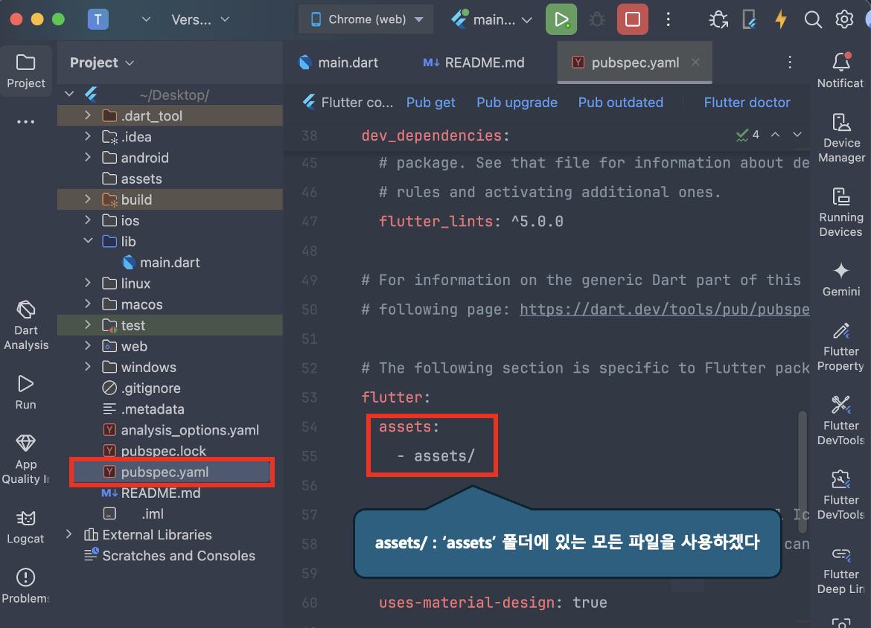Screen dimensions: 871x628
Task: Expand the build folder
Action: tap(87, 199)
